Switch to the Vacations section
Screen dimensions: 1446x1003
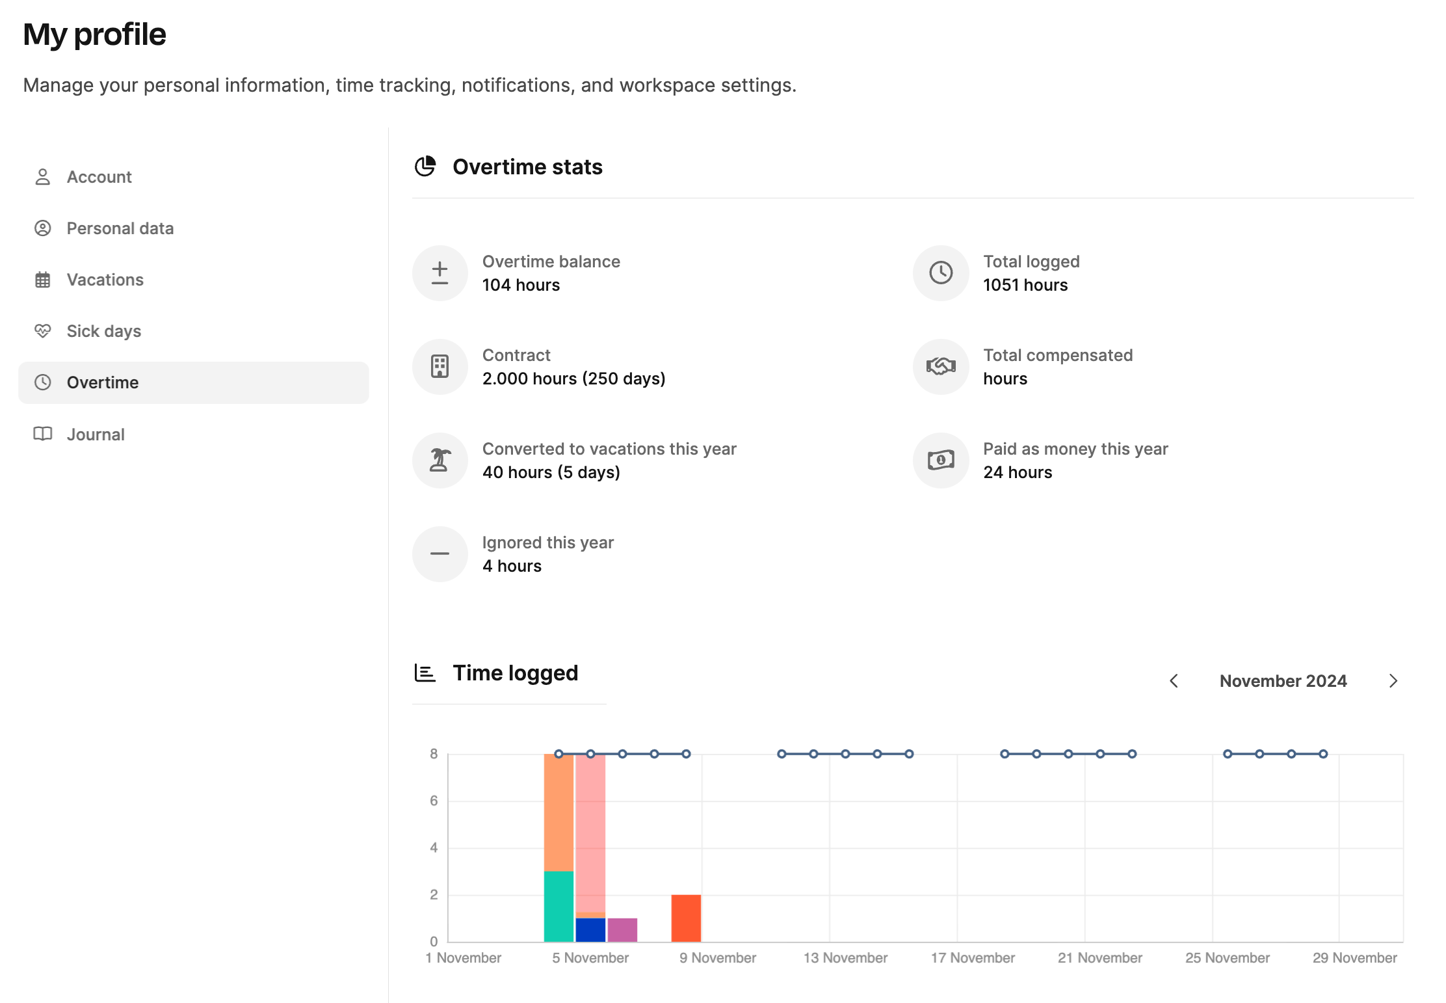(x=105, y=280)
